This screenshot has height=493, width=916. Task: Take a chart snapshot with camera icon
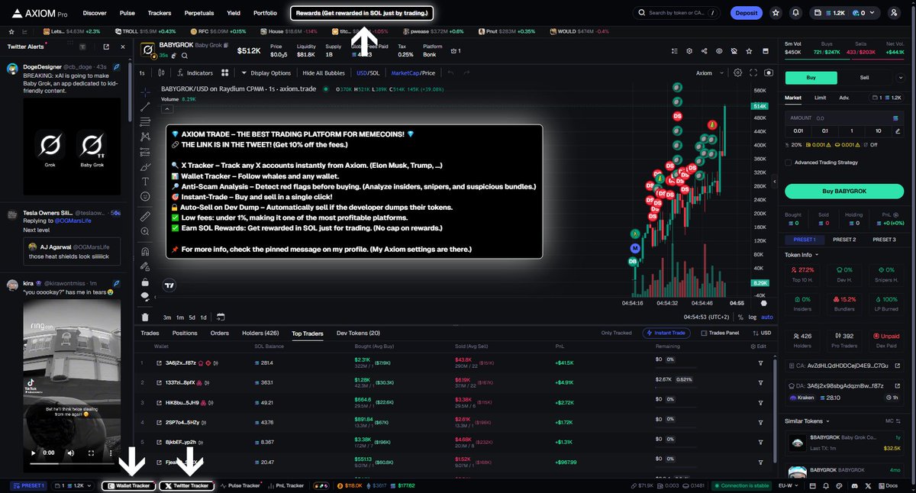[769, 72]
